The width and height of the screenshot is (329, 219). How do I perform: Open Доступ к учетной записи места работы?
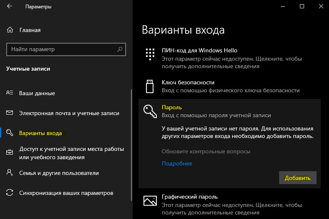pyautogui.click(x=72, y=153)
